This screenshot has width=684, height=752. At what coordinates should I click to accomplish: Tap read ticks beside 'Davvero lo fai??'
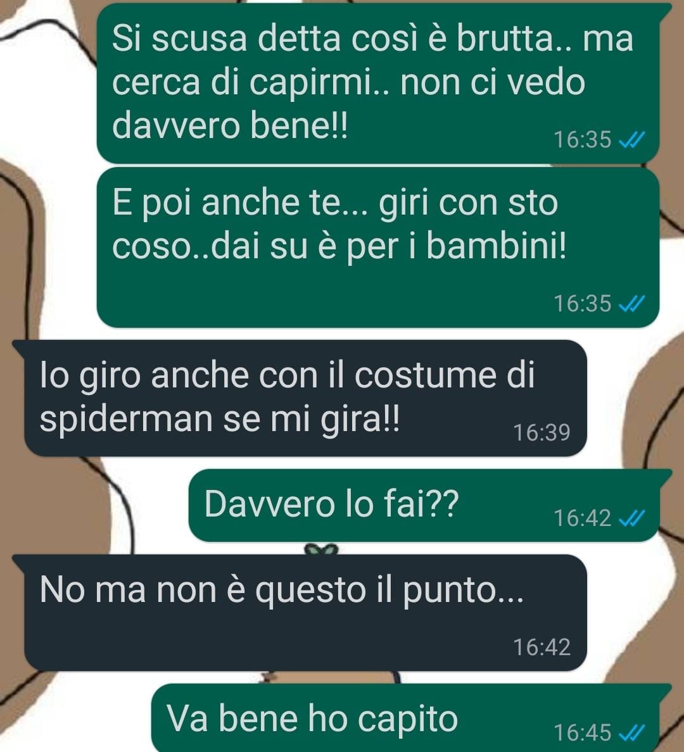(631, 518)
